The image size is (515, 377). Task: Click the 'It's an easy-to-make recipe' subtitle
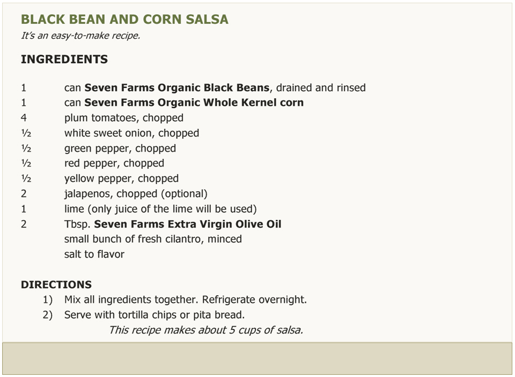(80, 35)
